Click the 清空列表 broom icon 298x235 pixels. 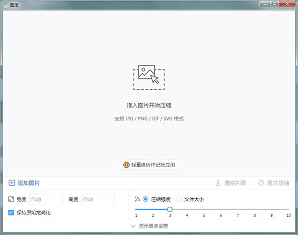(x=218, y=183)
